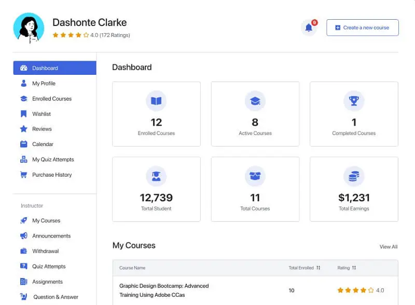Click the View All link
Screen dimensions: 415x305
(388, 247)
